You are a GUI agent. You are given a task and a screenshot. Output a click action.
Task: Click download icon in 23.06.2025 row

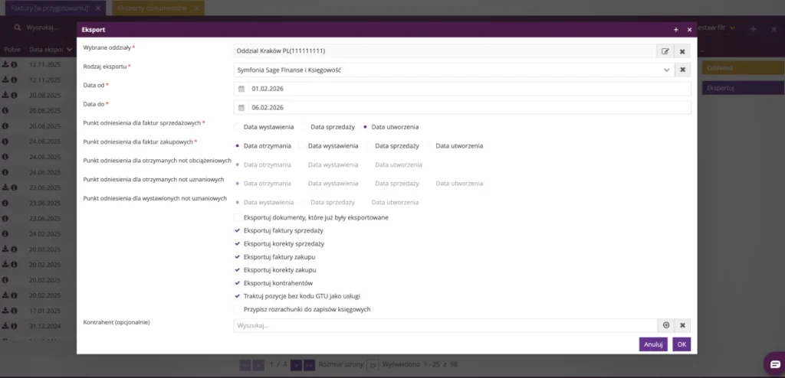coord(5,187)
